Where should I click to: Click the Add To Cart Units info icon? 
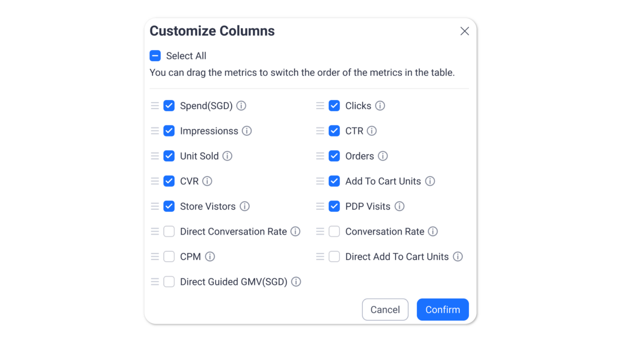(430, 181)
